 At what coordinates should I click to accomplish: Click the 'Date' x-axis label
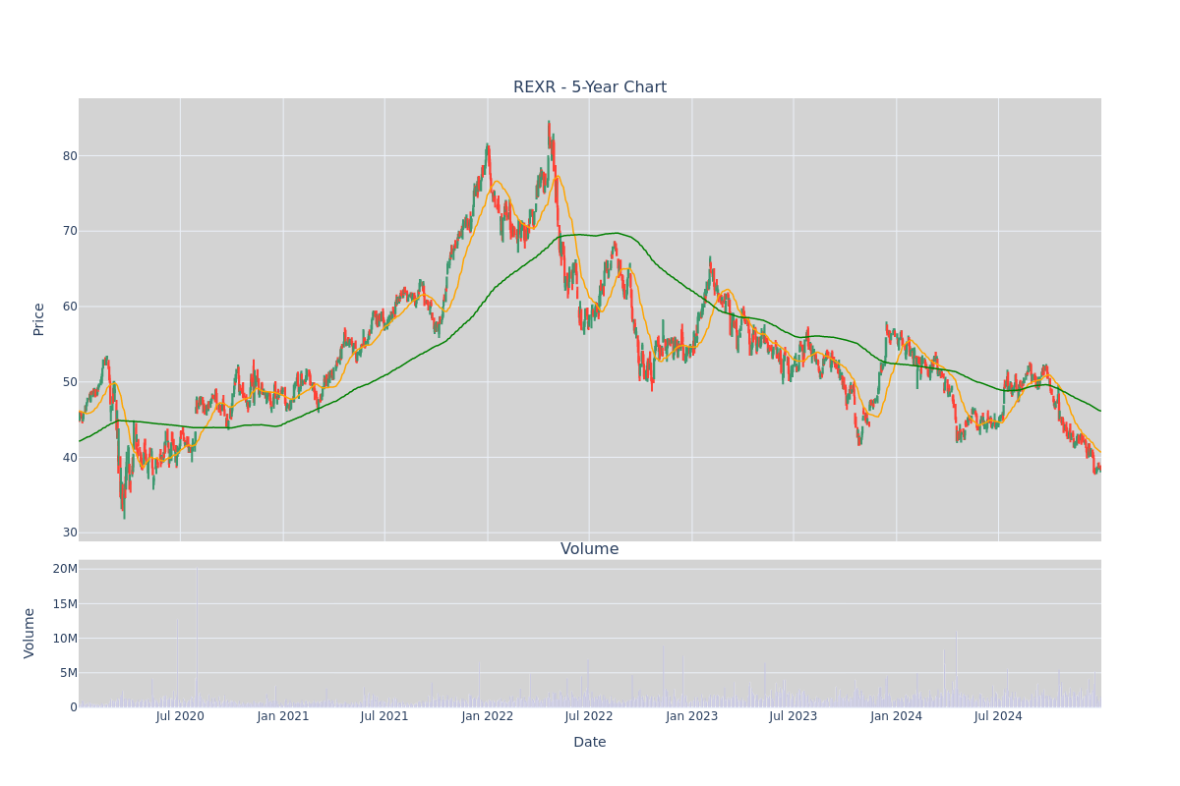pyautogui.click(x=590, y=743)
